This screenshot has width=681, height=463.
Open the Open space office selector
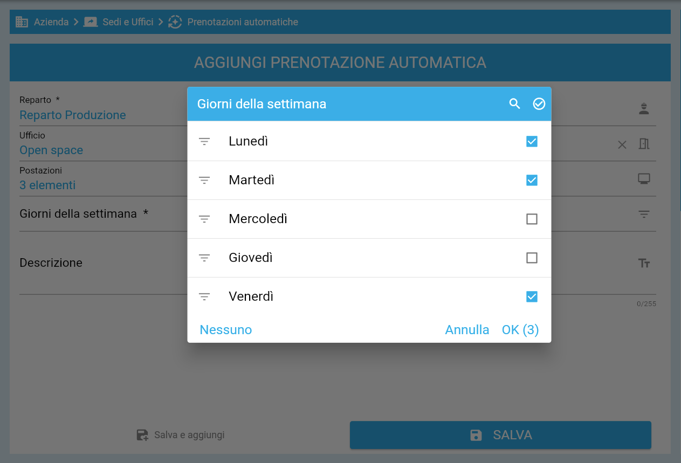[x=51, y=150]
